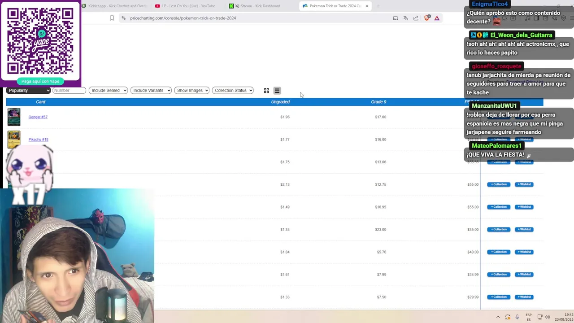Open the volume tray icon
574x323 pixels.
548,317
